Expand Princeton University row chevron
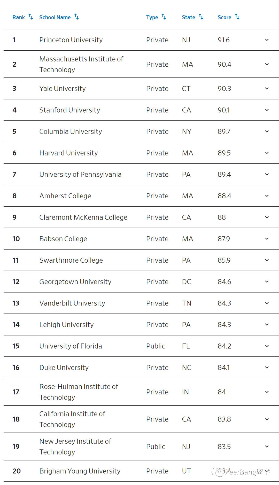The image size is (279, 485). click(267, 40)
